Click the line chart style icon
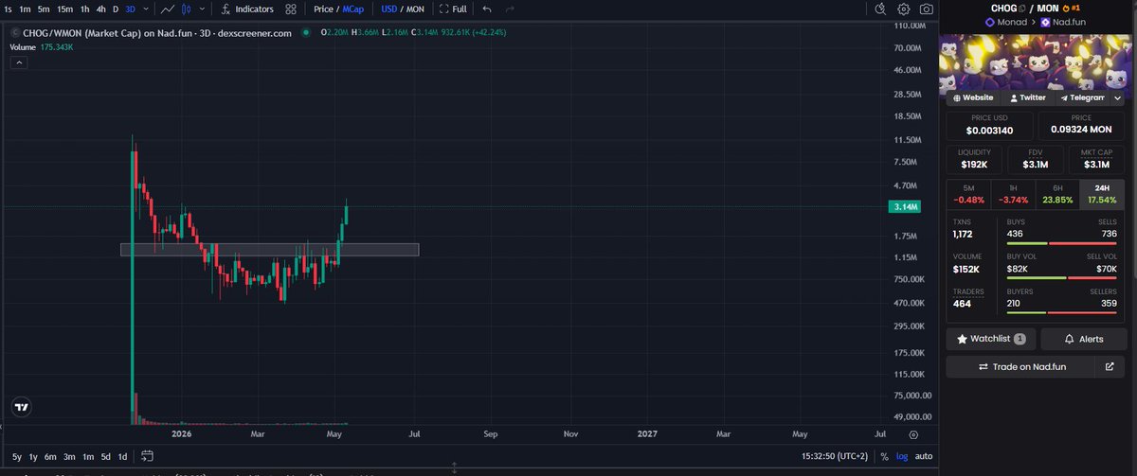Screen dimensions: 1137x476 click(168, 9)
